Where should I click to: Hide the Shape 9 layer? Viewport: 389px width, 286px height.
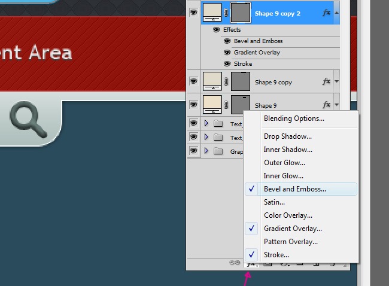(193, 105)
